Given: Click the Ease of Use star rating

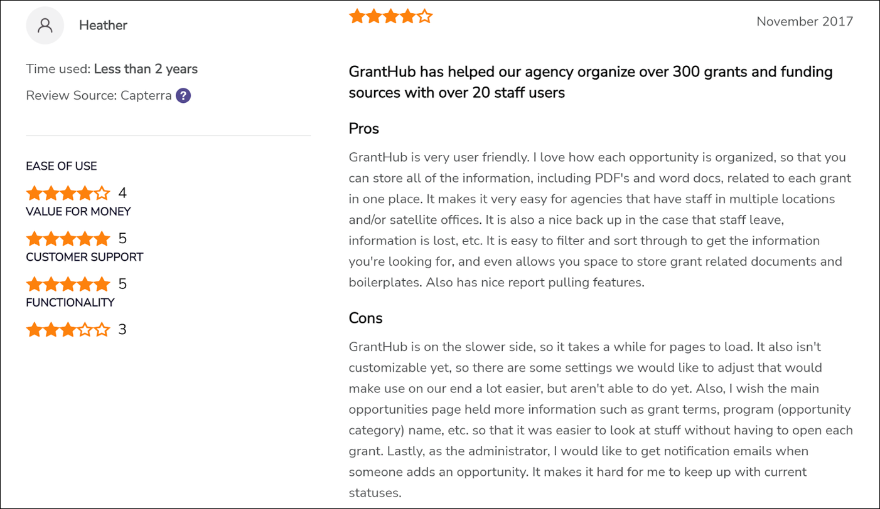Looking at the screenshot, I should tap(68, 192).
